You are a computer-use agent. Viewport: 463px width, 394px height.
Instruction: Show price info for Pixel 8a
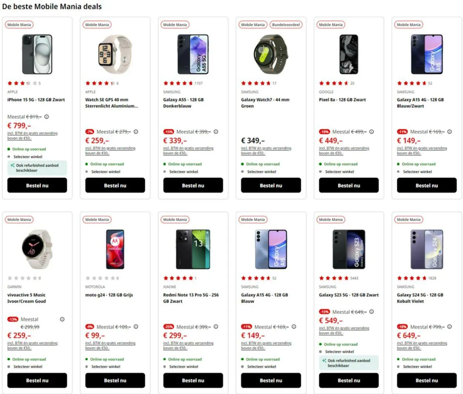[x=372, y=132]
